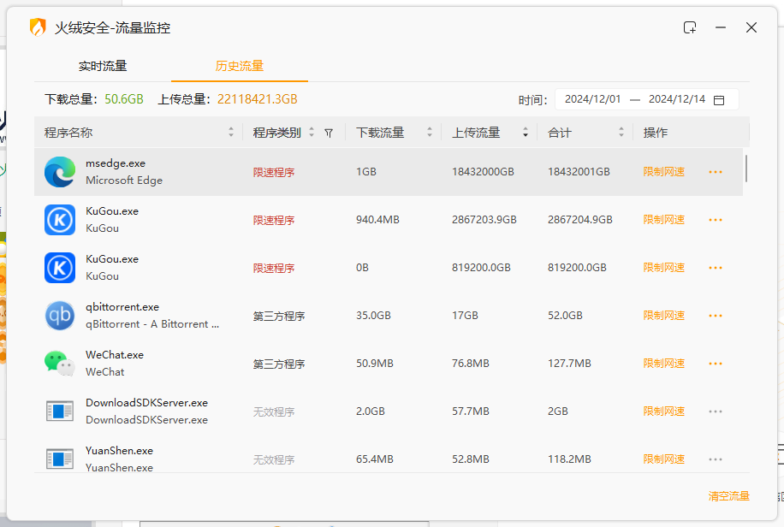784x527 pixels.
Task: Open more options for WeChat.exe row
Action: coord(716,364)
